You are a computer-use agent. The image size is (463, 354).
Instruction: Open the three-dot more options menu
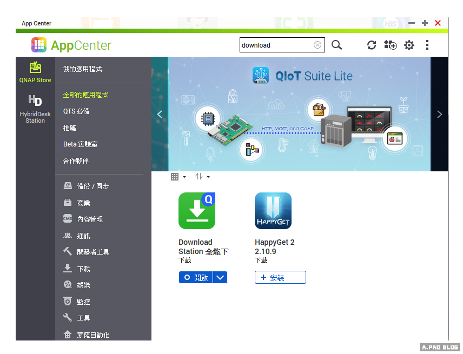click(427, 45)
